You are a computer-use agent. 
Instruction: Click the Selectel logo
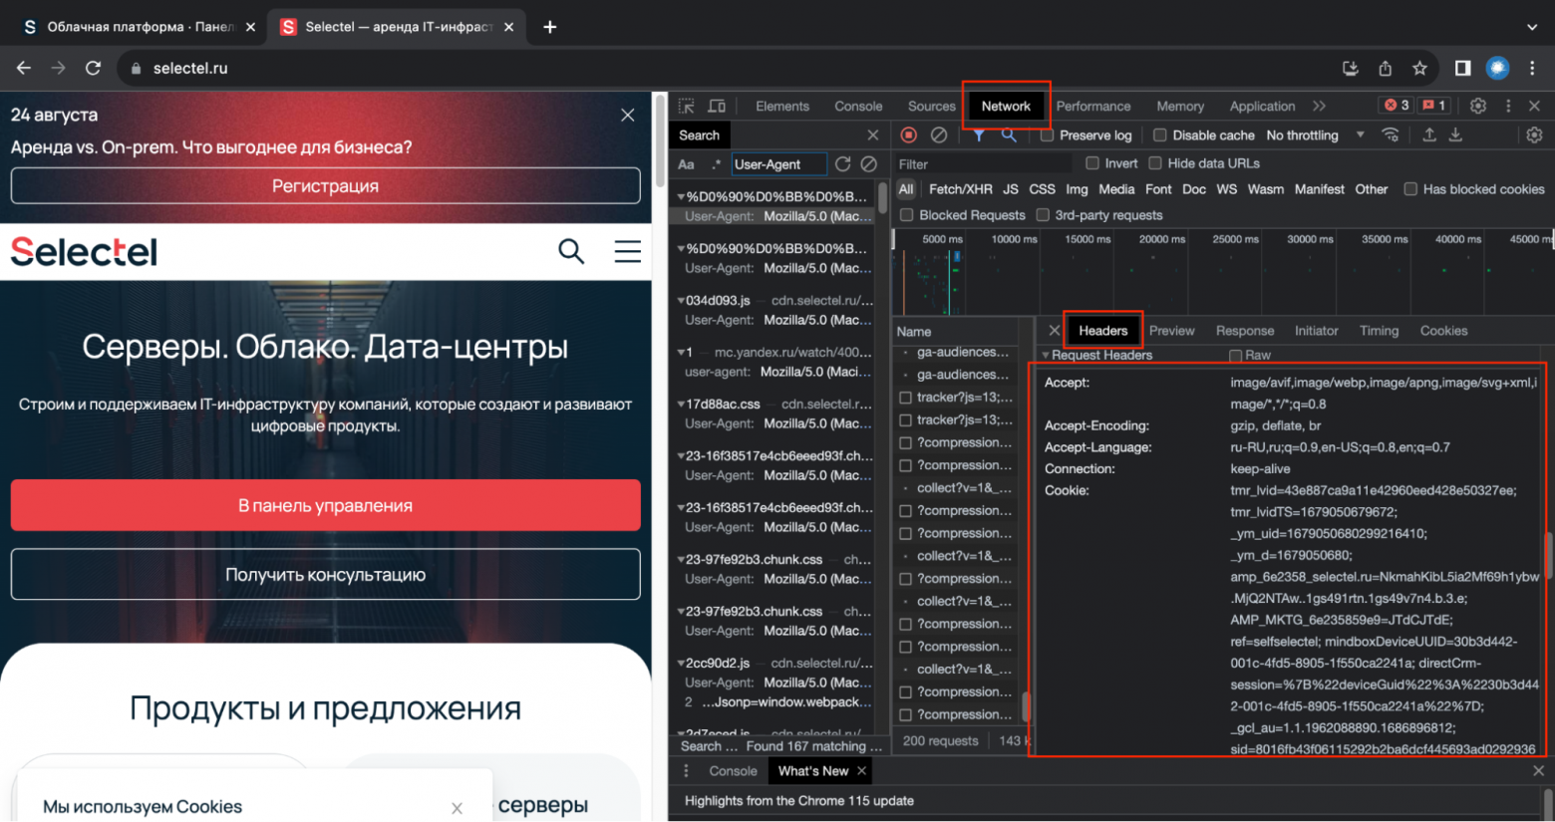[x=84, y=251]
